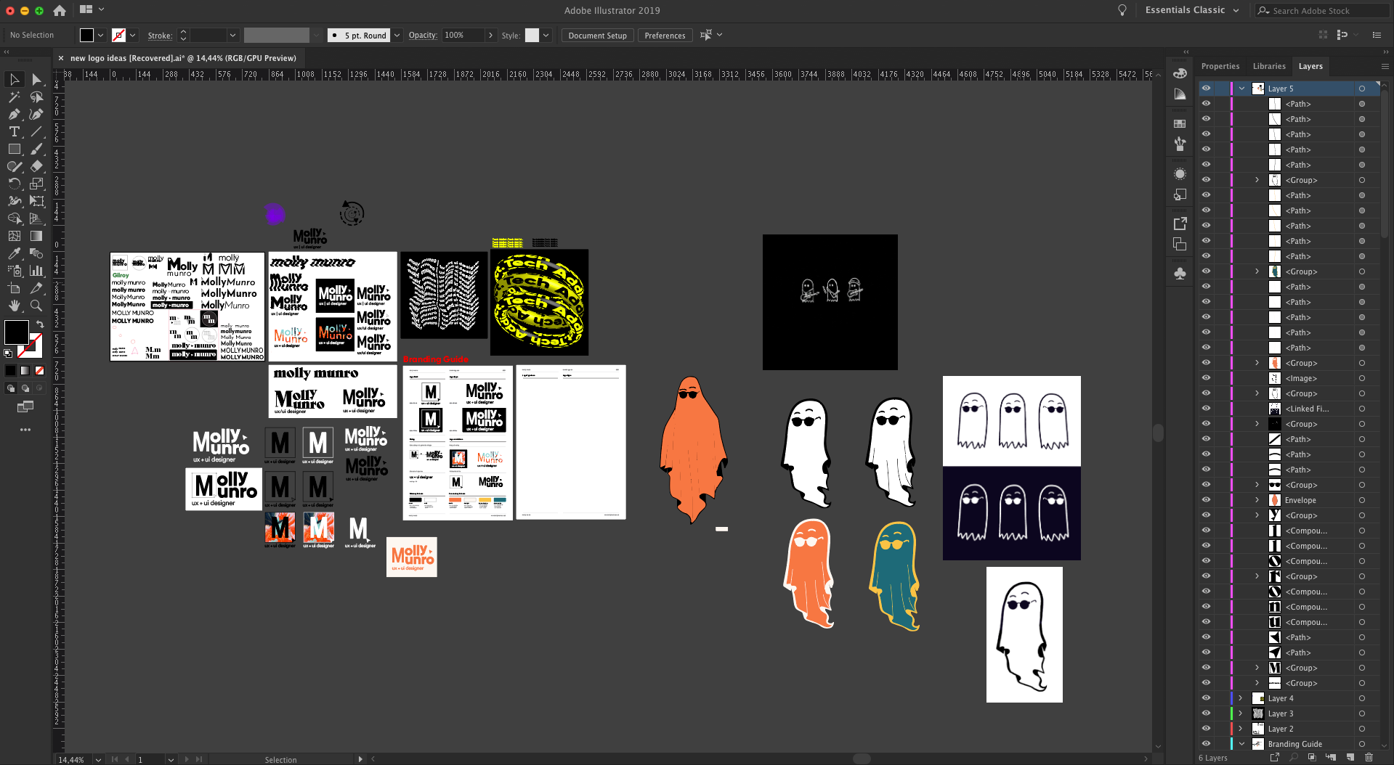The width and height of the screenshot is (1394, 765).
Task: Open the Edit Toolbar three dots
Action: pyautogui.click(x=25, y=430)
